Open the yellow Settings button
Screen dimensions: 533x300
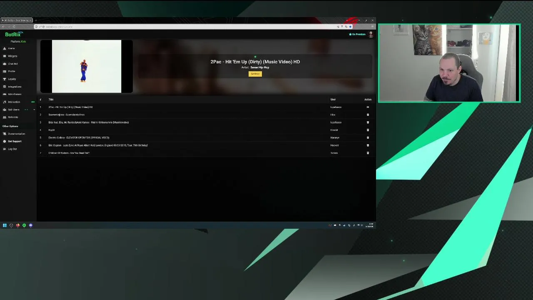(255, 74)
